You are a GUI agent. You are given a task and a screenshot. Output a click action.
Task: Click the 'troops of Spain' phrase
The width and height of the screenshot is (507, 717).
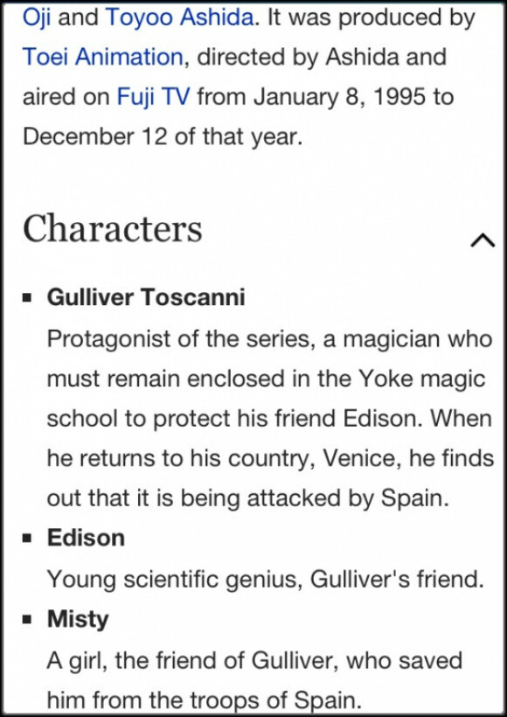(x=278, y=701)
